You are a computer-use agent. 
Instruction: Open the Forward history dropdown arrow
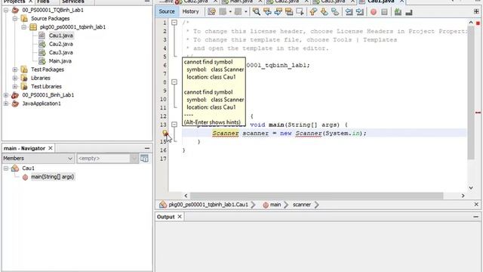(x=245, y=12)
